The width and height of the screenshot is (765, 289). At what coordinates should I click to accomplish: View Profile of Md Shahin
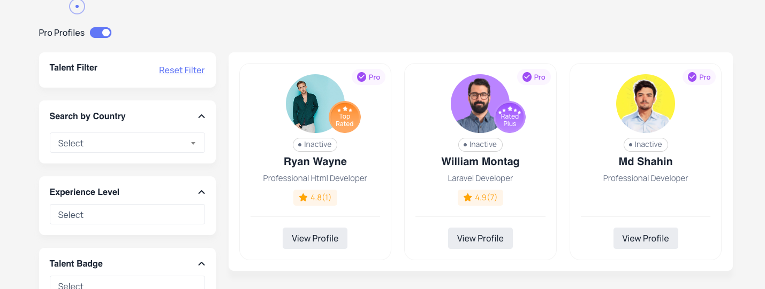[646, 238]
